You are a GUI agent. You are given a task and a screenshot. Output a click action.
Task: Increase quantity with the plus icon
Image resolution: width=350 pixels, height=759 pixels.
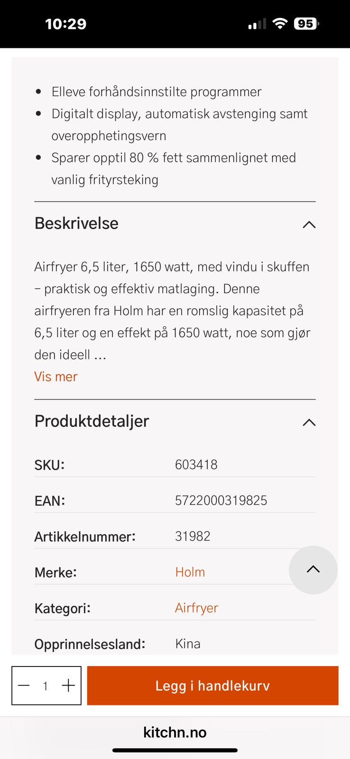[x=69, y=685]
